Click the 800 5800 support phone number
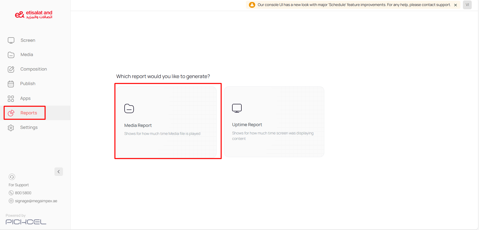Screen dimensions: 479x230 23,193
